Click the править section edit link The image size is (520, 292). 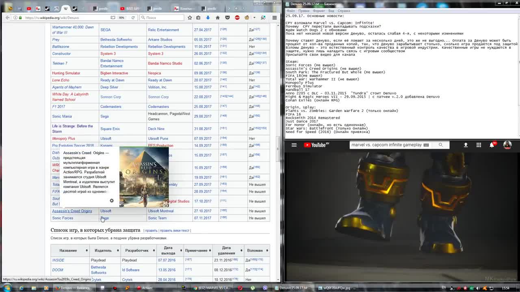[151, 230]
